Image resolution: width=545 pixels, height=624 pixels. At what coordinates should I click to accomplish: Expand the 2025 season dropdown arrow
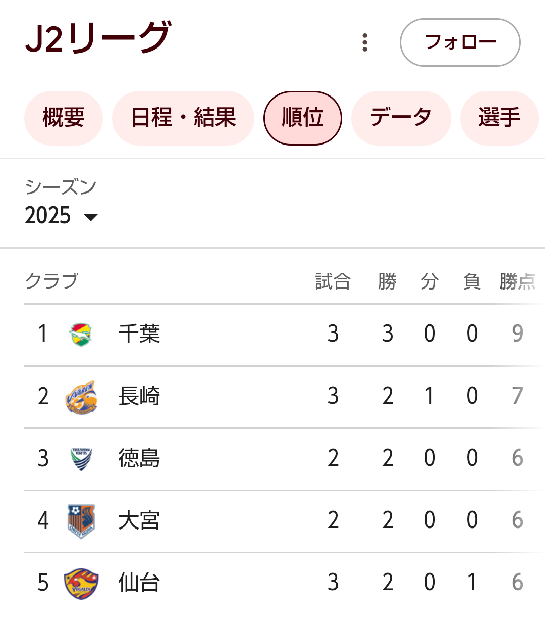click(x=91, y=217)
